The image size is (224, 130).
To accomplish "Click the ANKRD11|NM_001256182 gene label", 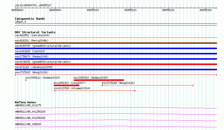I will [x=30, y=118].
